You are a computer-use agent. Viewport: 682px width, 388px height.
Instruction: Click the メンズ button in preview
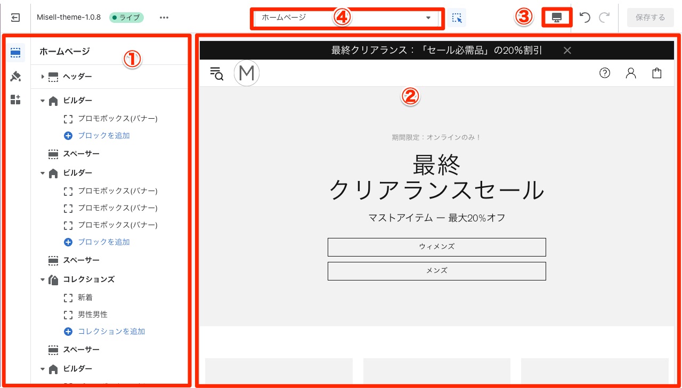click(x=437, y=271)
